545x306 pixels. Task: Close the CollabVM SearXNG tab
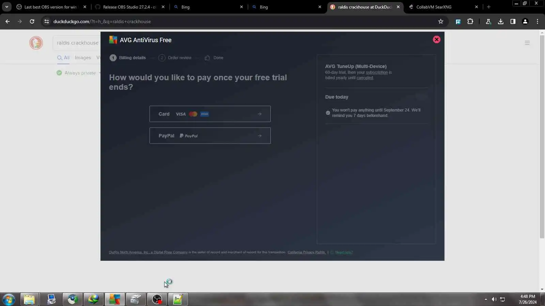tap(477, 7)
